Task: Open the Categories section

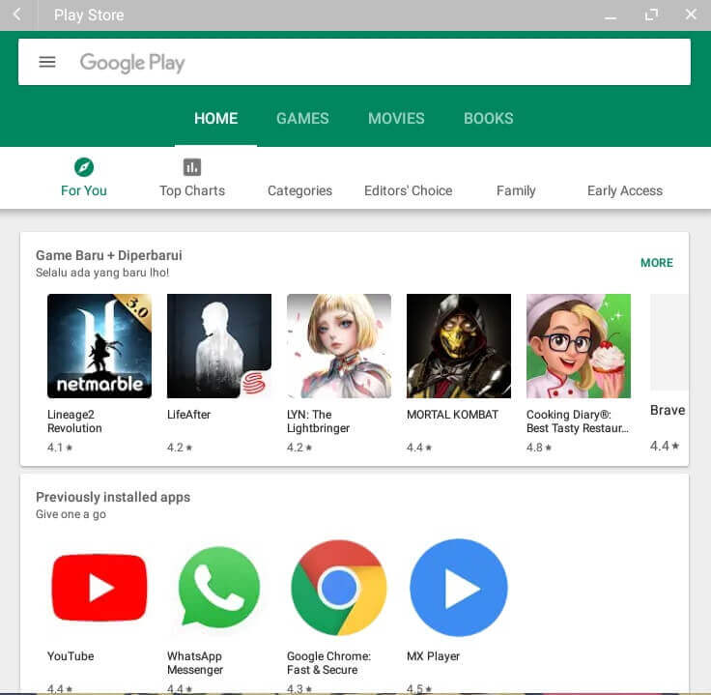Action: click(299, 190)
